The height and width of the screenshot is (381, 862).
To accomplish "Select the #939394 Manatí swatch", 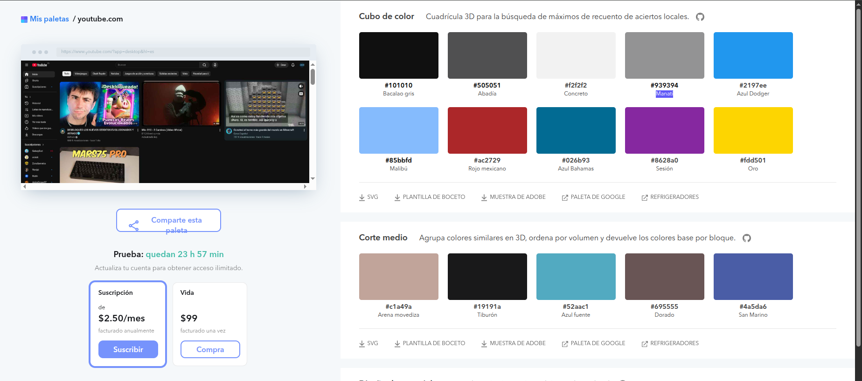I will (665, 55).
